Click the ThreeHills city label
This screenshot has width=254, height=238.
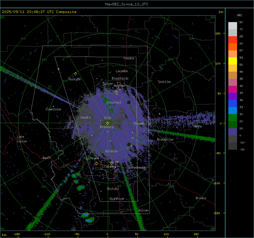point(142,124)
